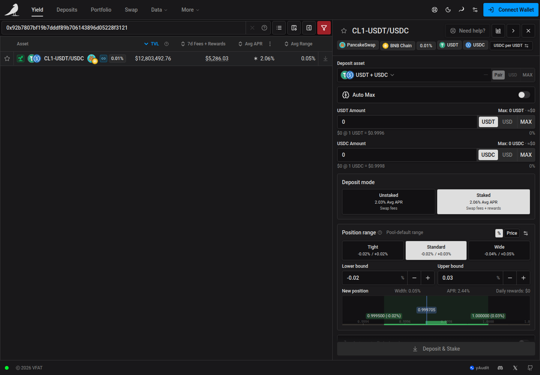540x375 pixels.
Task: Switch range display to percent
Action: [x=499, y=233]
